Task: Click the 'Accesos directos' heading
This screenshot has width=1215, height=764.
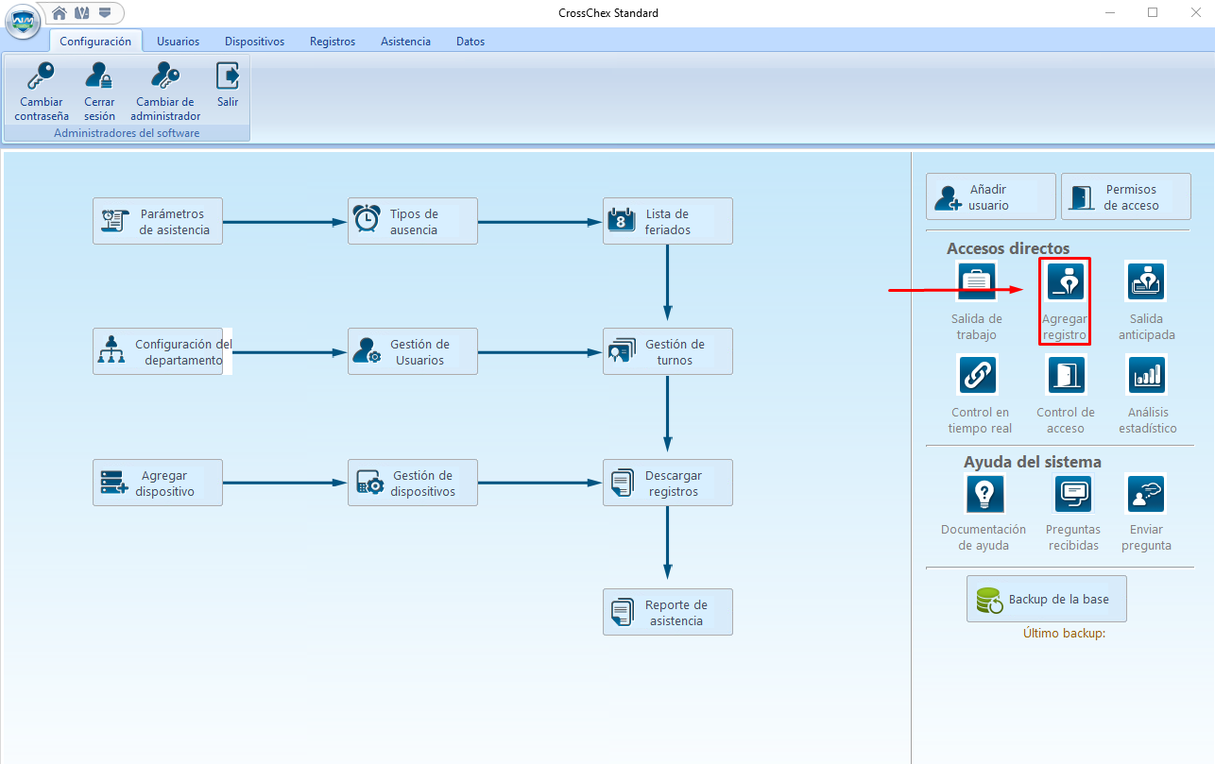Action: pyautogui.click(x=1008, y=248)
